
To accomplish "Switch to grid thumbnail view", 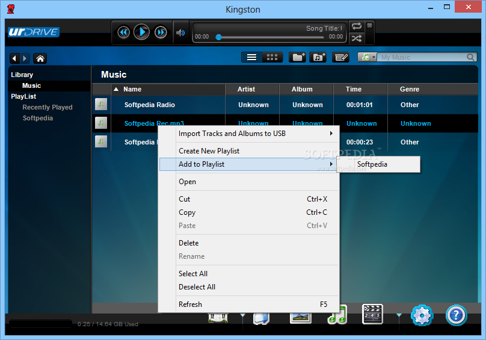I will pos(272,57).
